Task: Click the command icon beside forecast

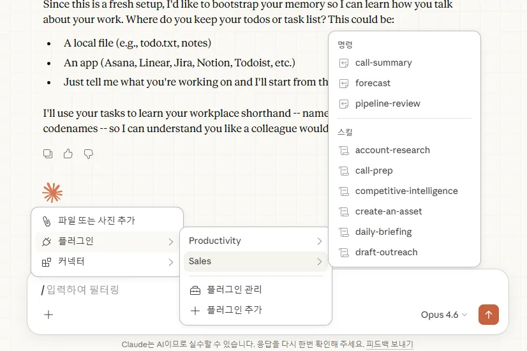Action: 344,84
